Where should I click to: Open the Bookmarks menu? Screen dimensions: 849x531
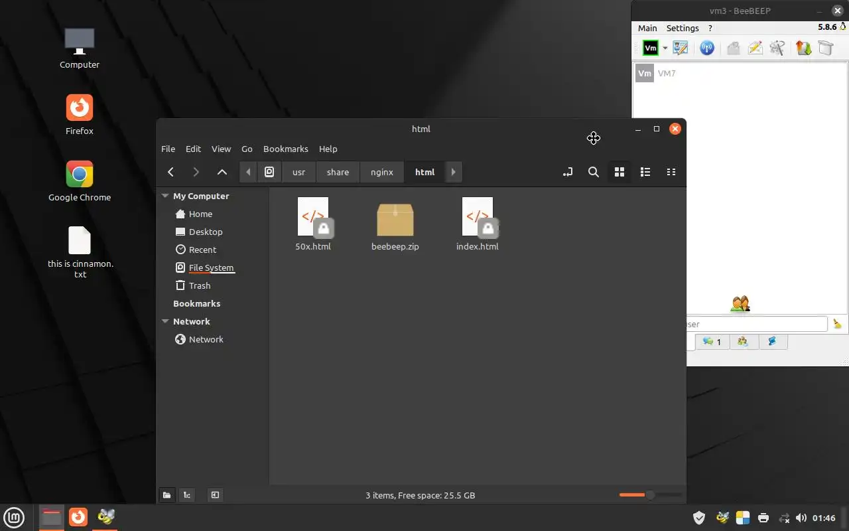tap(286, 149)
